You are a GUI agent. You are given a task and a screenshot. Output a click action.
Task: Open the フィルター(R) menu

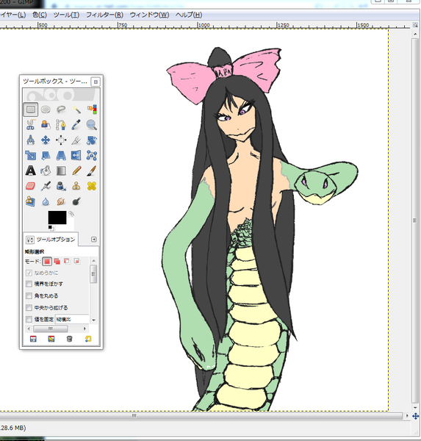[x=104, y=15]
